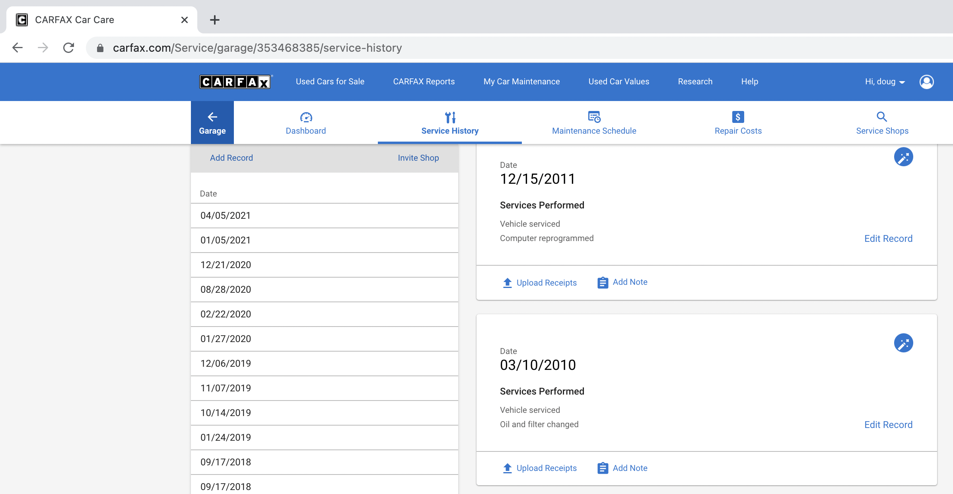953x494 pixels.
Task: Go back to Garage
Action: point(212,123)
